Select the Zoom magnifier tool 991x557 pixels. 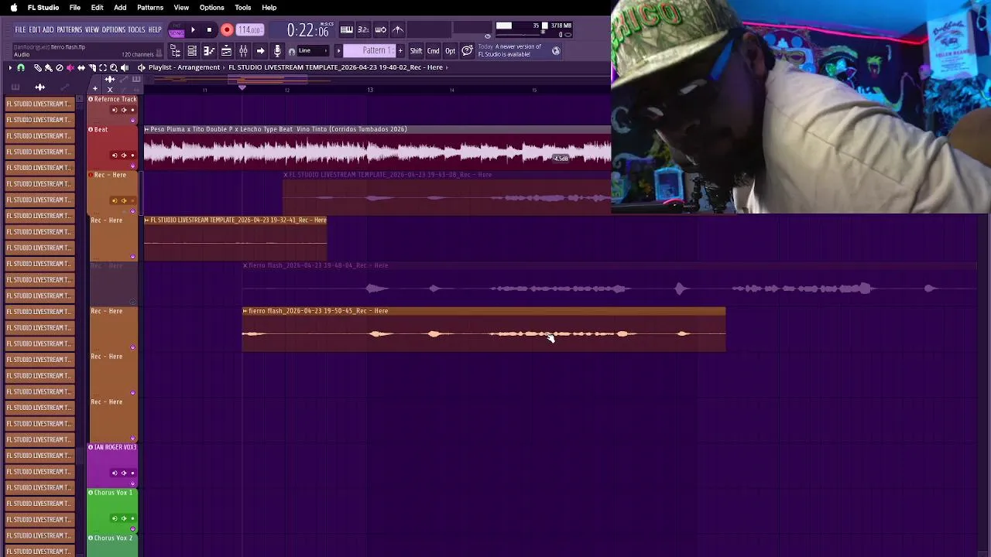point(113,68)
